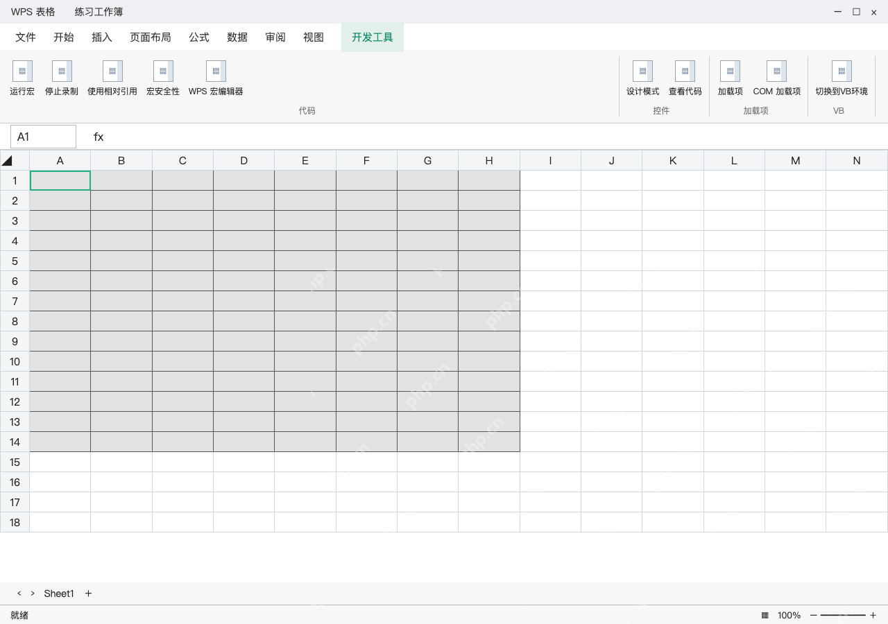The width and height of the screenshot is (888, 624).
Task: Open the 页面布局 tab
Action: pos(151,37)
